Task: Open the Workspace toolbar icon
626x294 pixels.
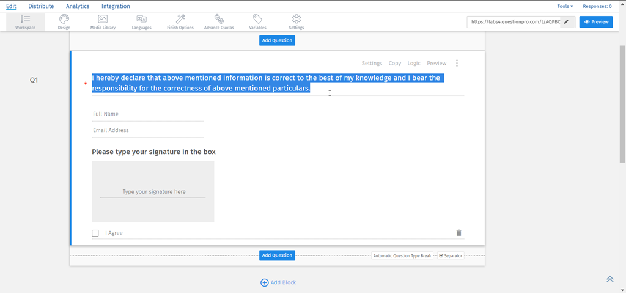Action: pos(25,22)
